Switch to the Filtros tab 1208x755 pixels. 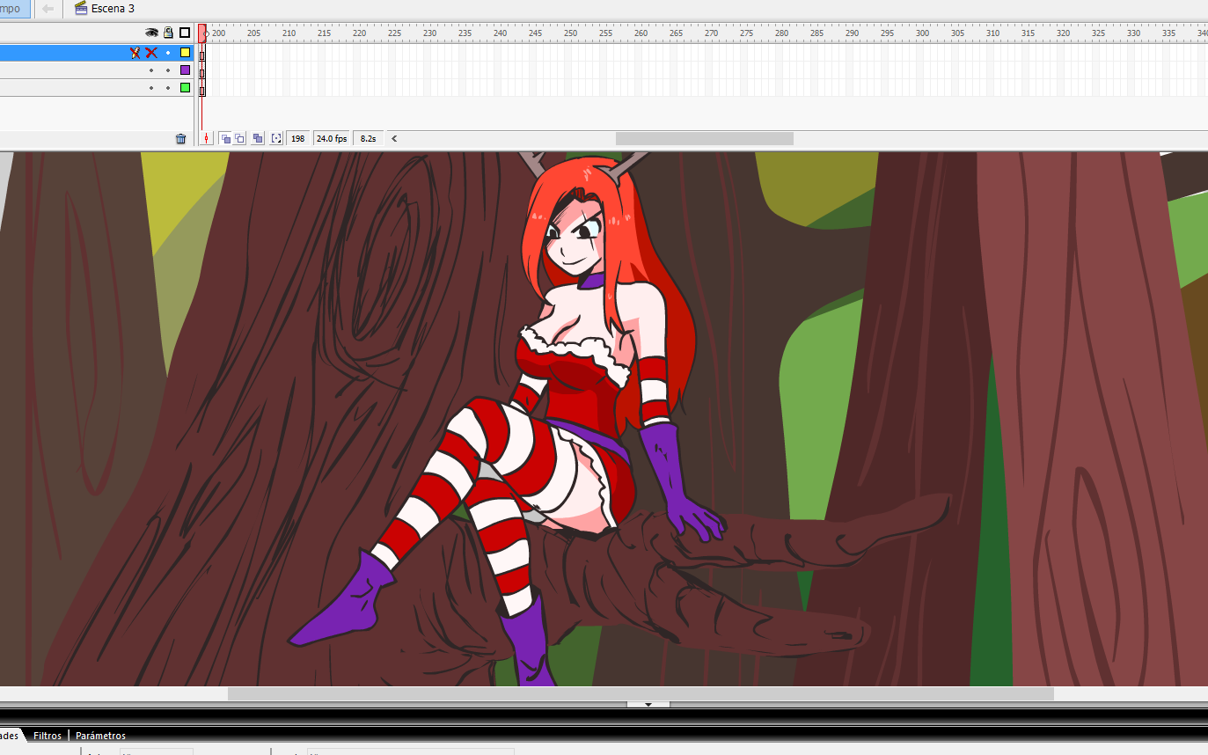(47, 736)
